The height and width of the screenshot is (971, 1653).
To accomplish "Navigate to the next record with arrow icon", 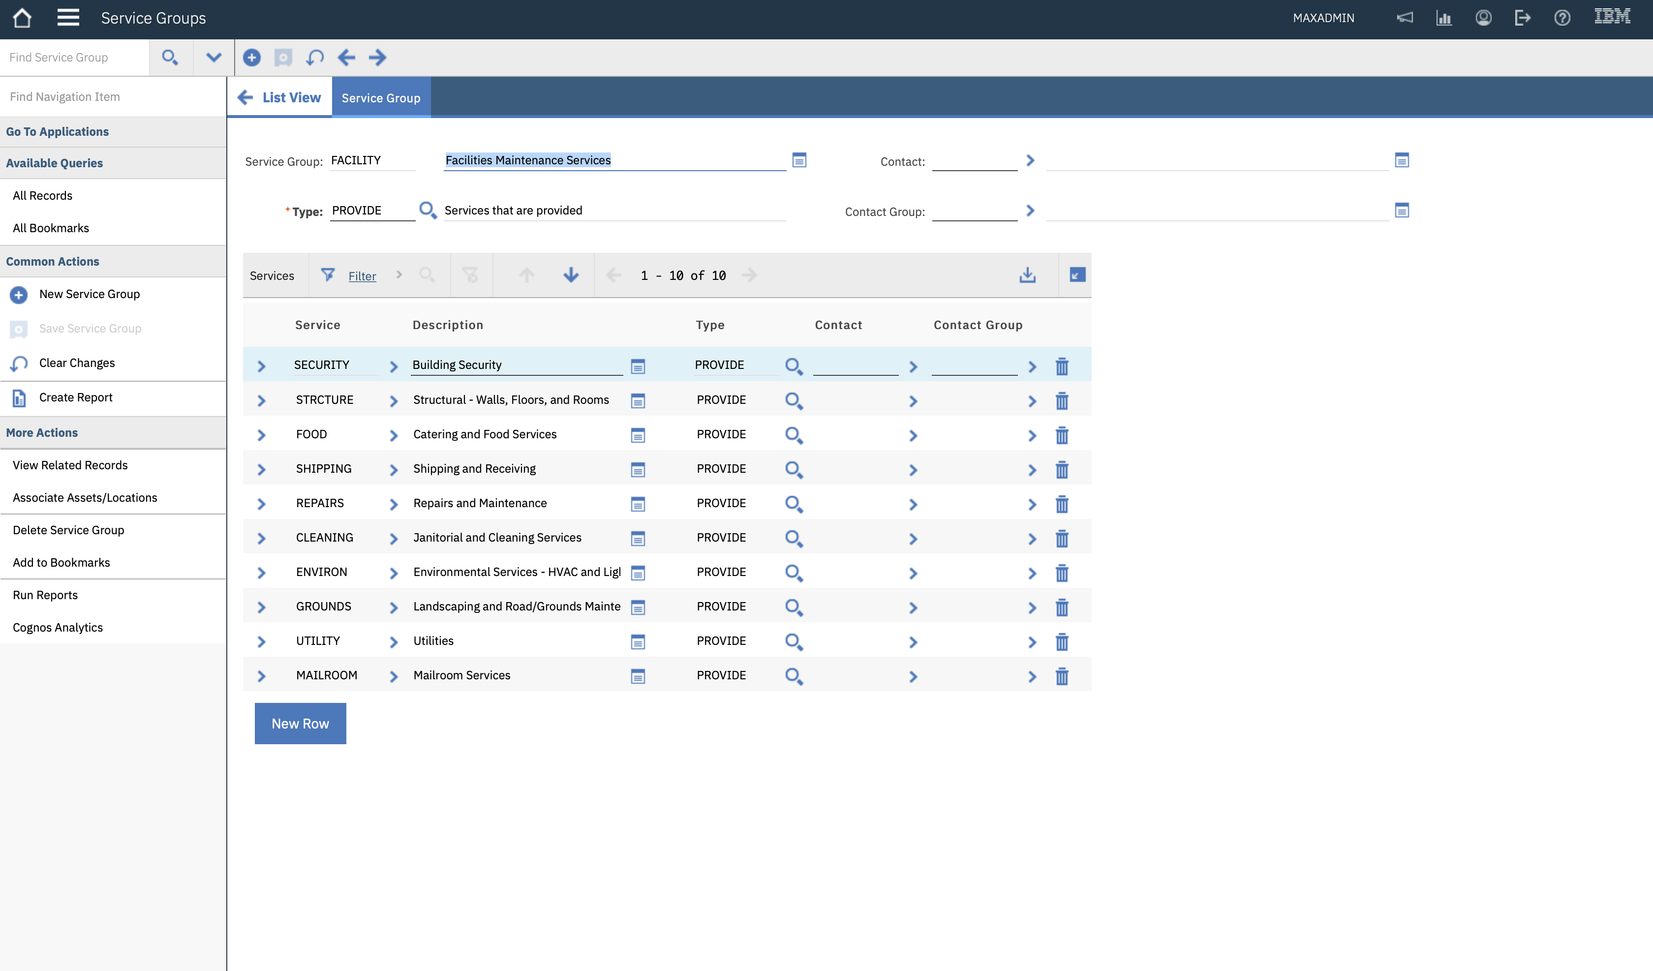I will (378, 58).
